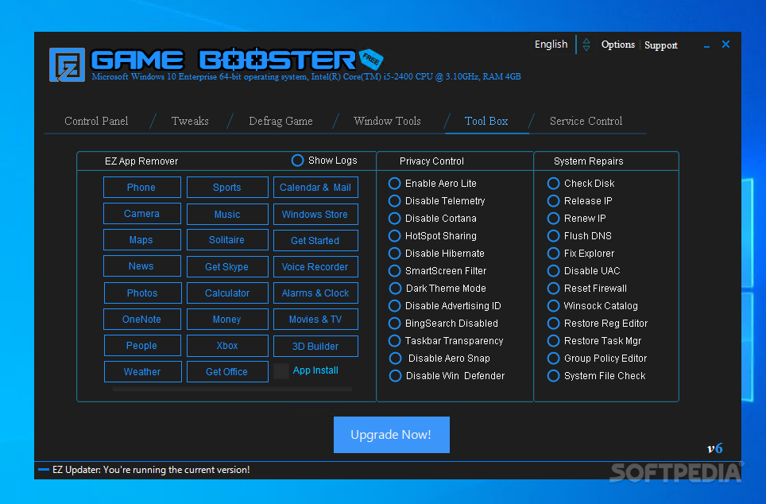
Task: Select Disable UAC
Action: 553,271
